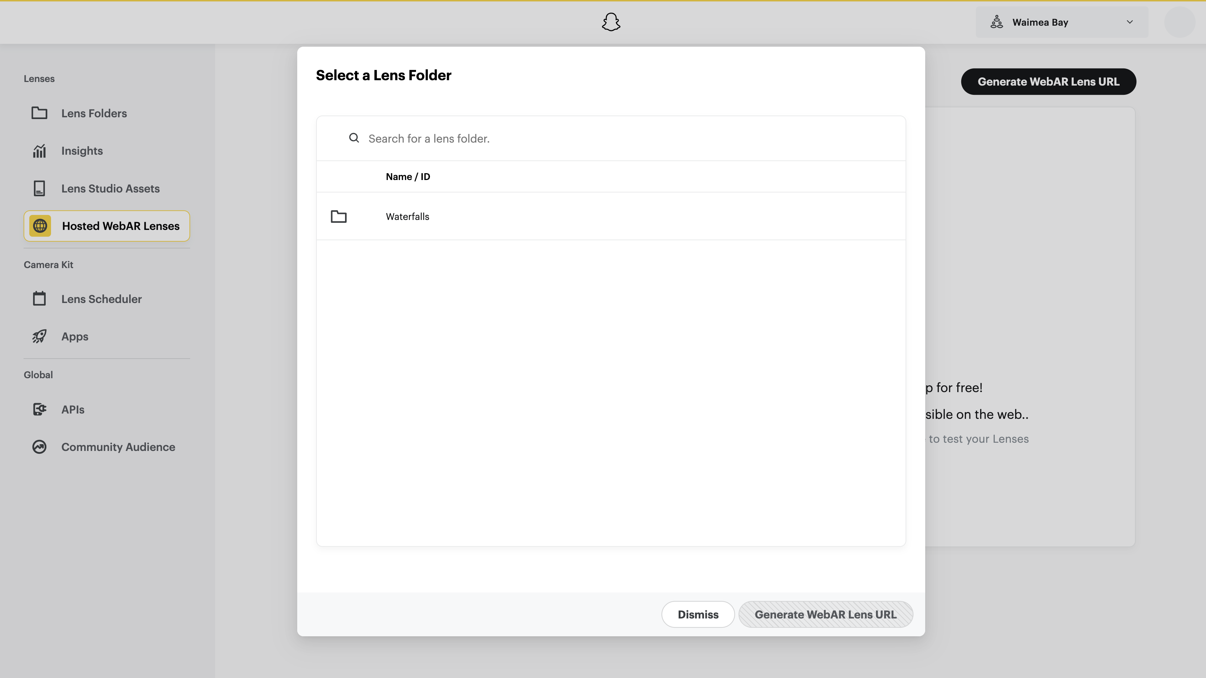This screenshot has height=678, width=1206.
Task: Click the Insights chart icon
Action: 39,150
